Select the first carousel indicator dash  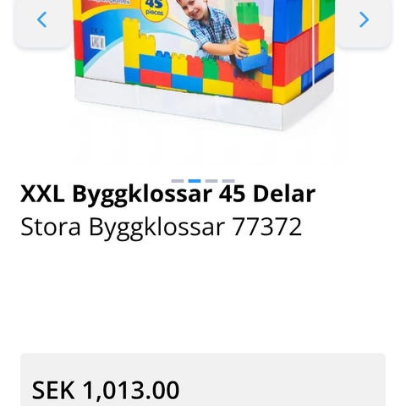178,181
